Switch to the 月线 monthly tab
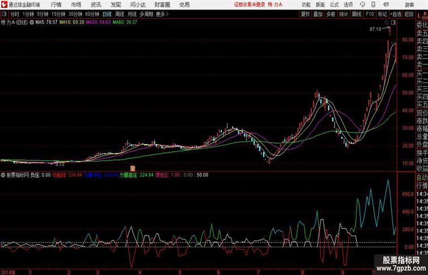Viewport: 428px width, 275px height. click(x=132, y=14)
